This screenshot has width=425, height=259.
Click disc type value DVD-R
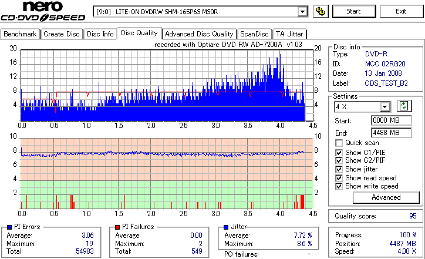coord(376,54)
